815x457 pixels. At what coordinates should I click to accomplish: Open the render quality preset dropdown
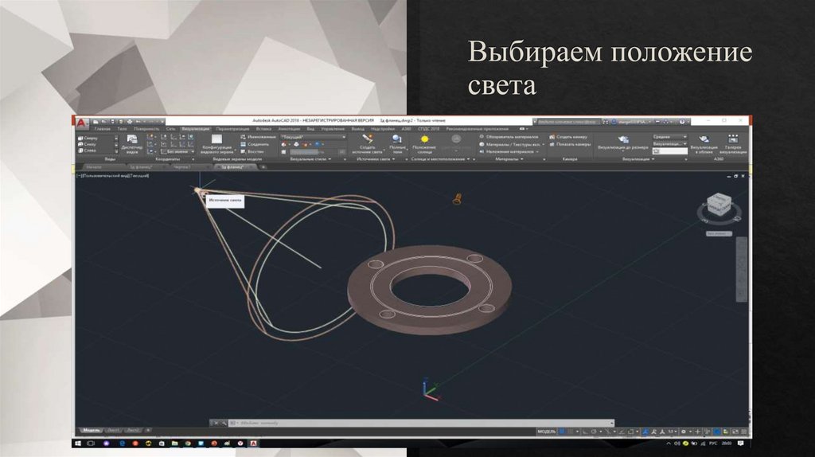tap(669, 136)
